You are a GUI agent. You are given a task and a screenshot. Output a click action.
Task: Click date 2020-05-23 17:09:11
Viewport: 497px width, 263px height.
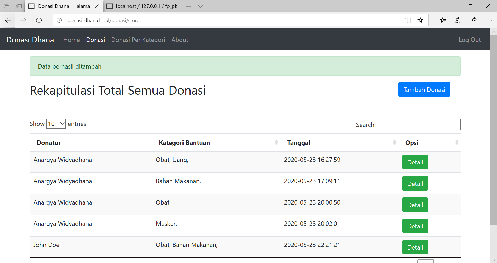[x=312, y=181]
